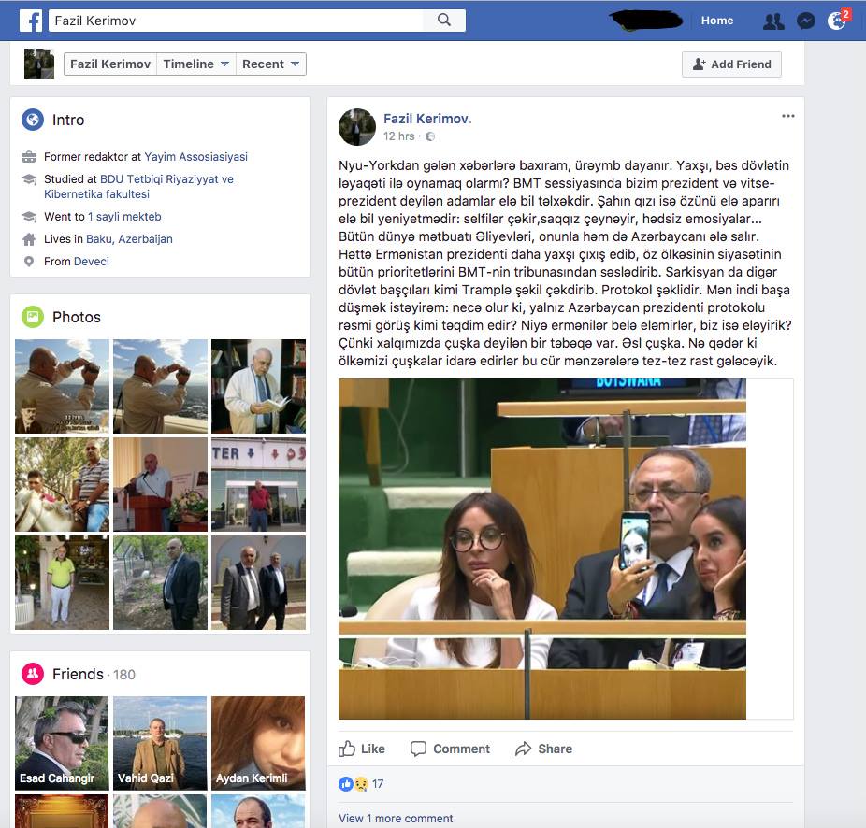866x828 pixels.
Task: Click the search field containing Fazil Kerimov
Action: (x=236, y=21)
